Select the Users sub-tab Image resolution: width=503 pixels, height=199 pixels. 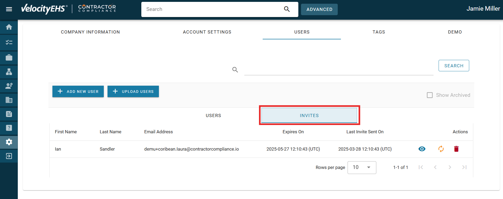pos(213,115)
